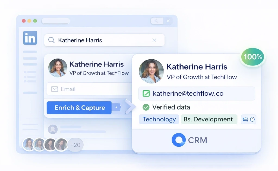Open Katherine Harris avatar in enriched card
Image resolution: width=278 pixels, height=171 pixels.
(151, 71)
